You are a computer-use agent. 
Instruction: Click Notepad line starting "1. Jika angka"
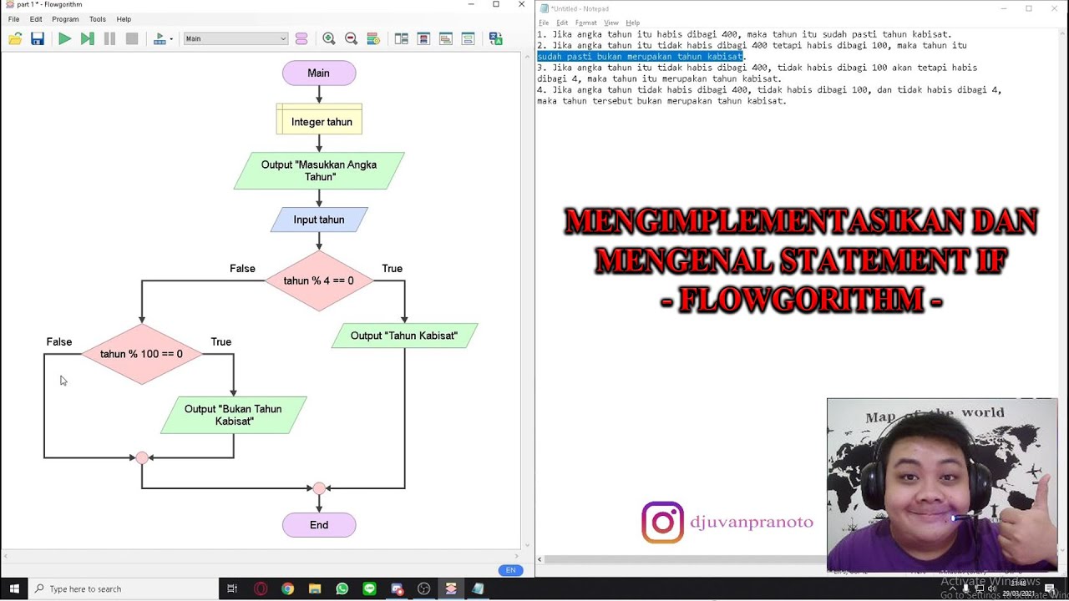[744, 34]
